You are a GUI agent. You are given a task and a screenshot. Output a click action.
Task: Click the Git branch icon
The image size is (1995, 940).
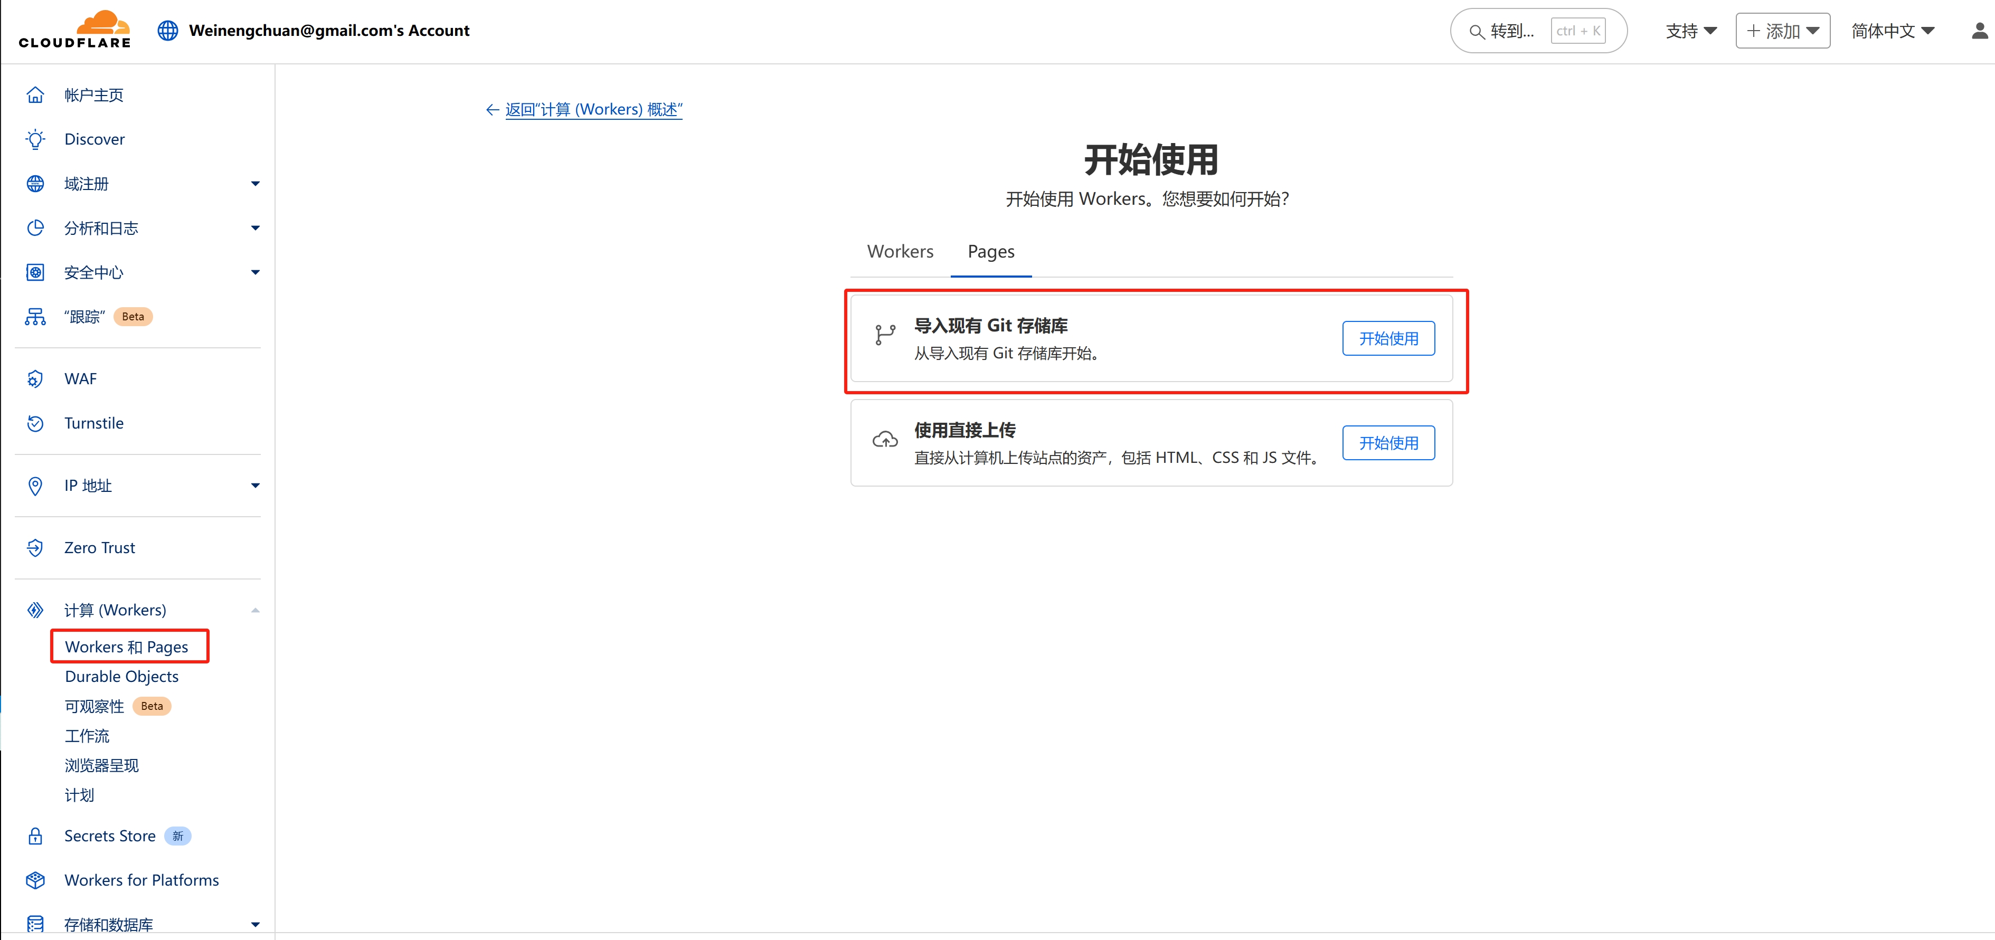(885, 335)
